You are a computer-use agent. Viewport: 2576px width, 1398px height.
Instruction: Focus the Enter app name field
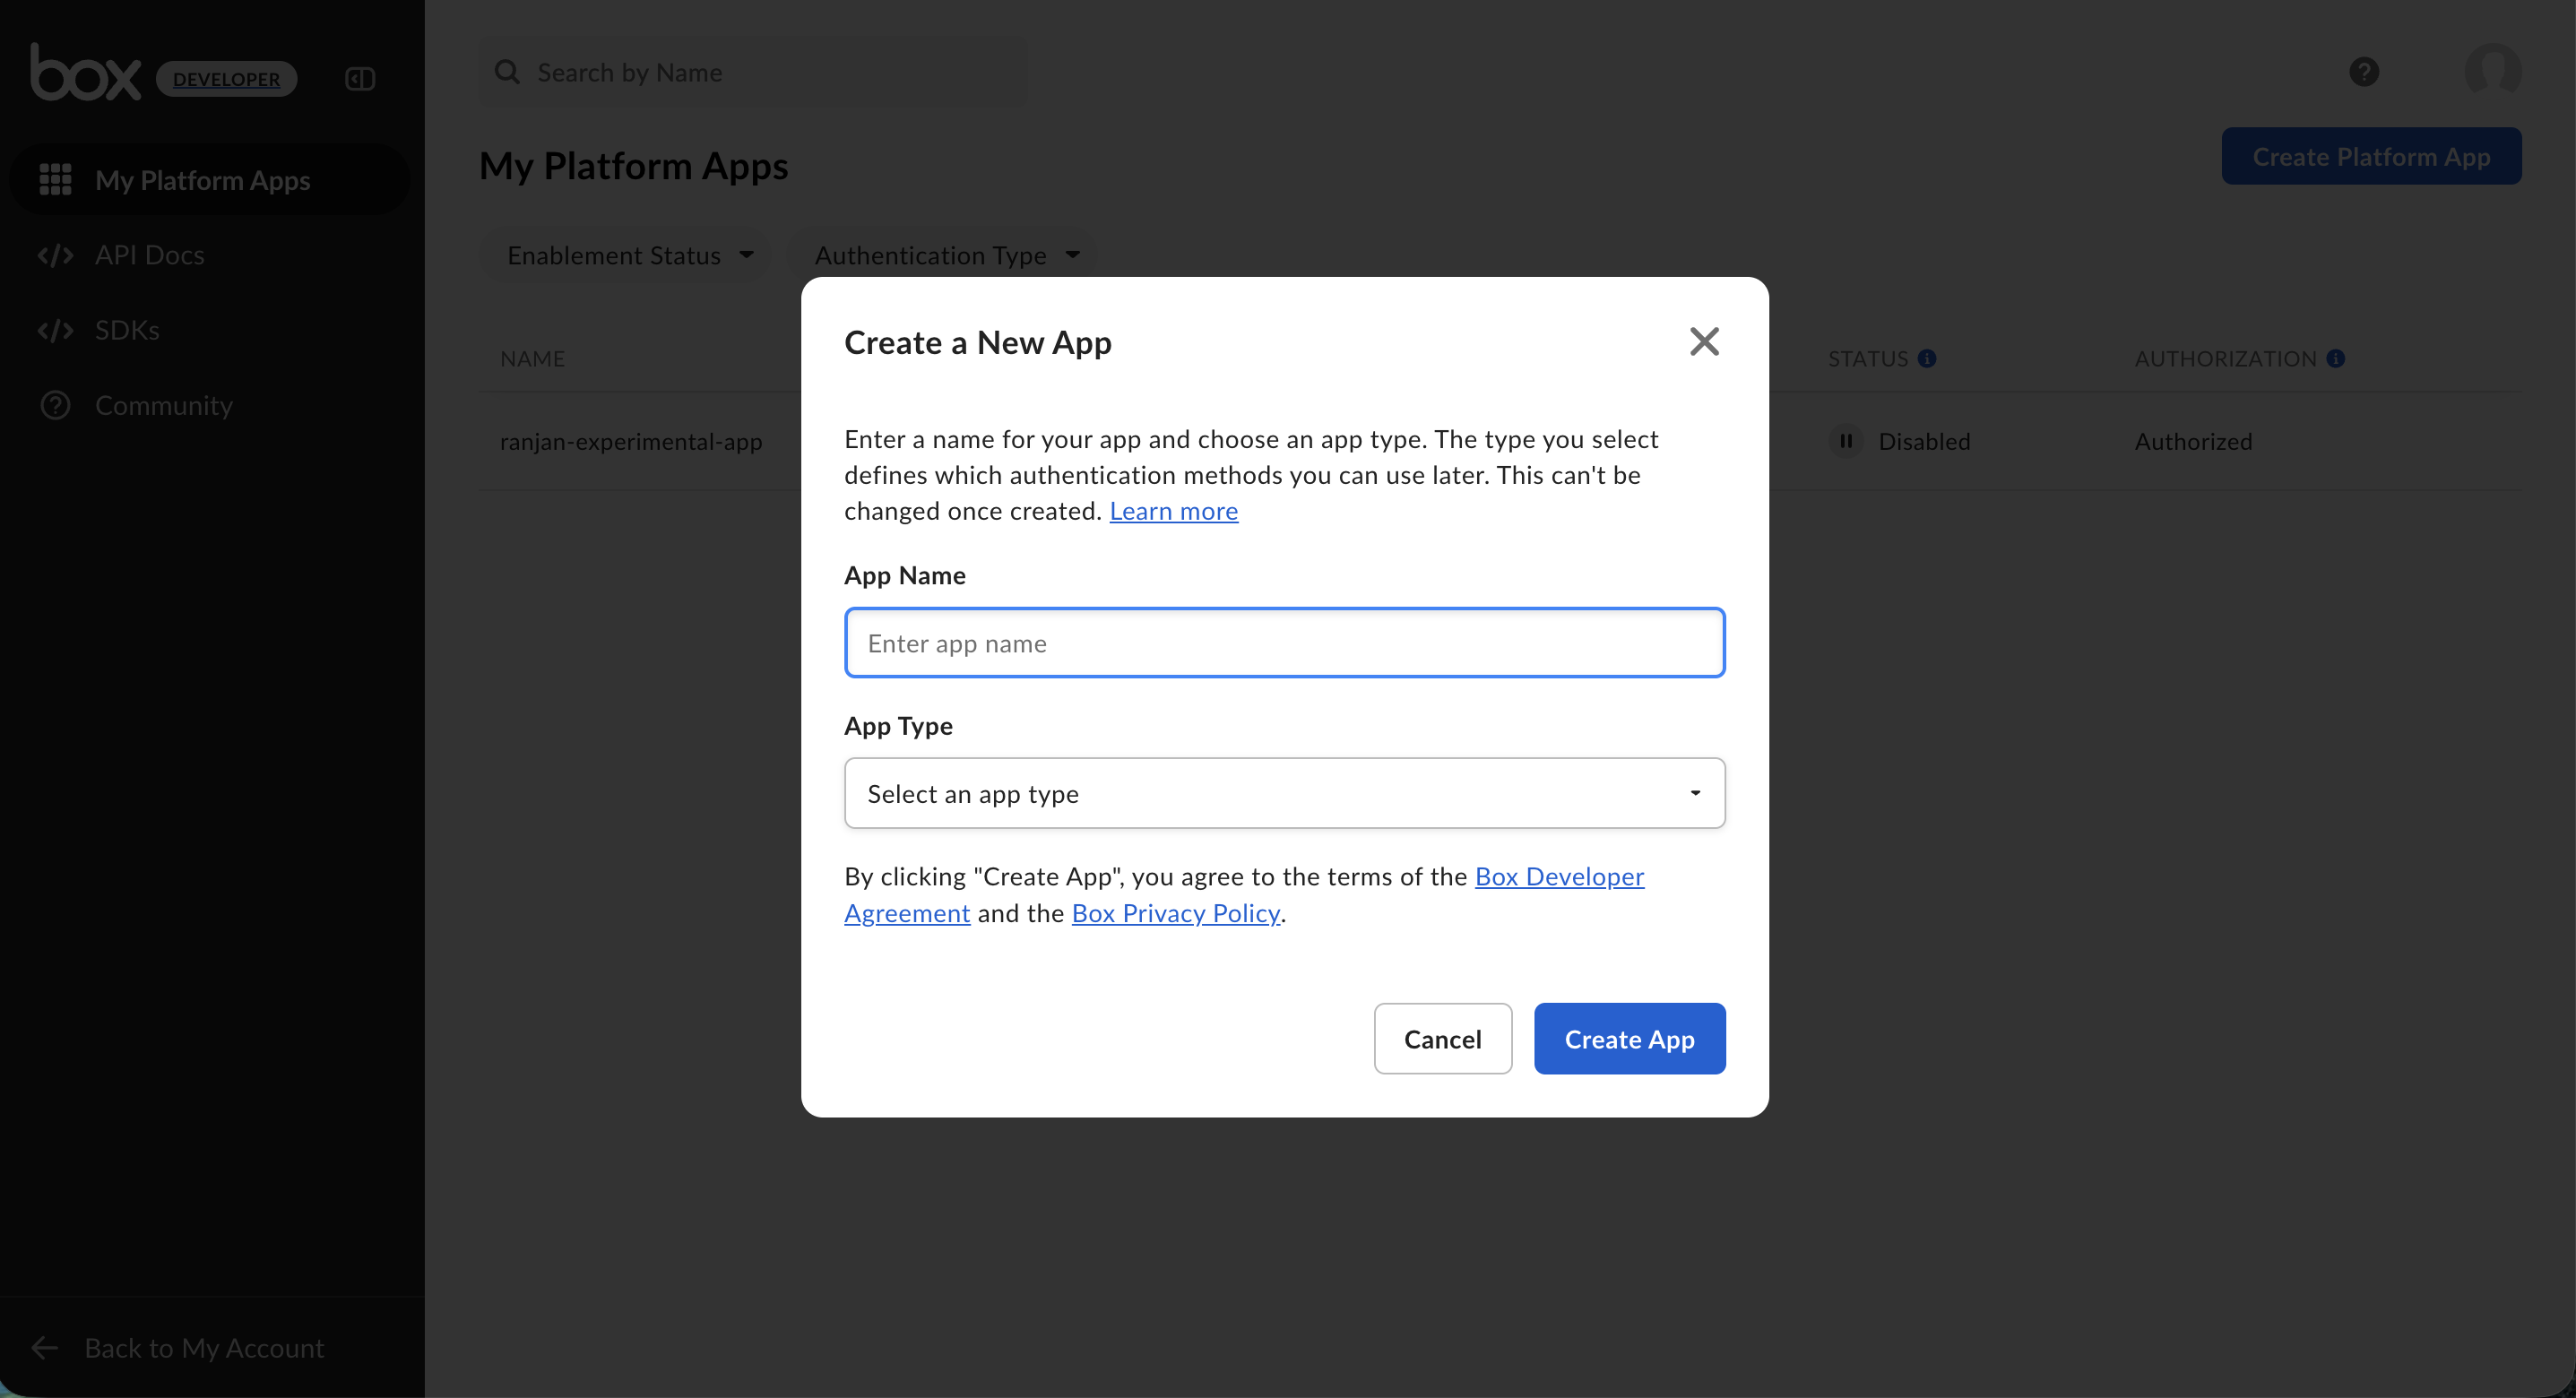click(1284, 643)
